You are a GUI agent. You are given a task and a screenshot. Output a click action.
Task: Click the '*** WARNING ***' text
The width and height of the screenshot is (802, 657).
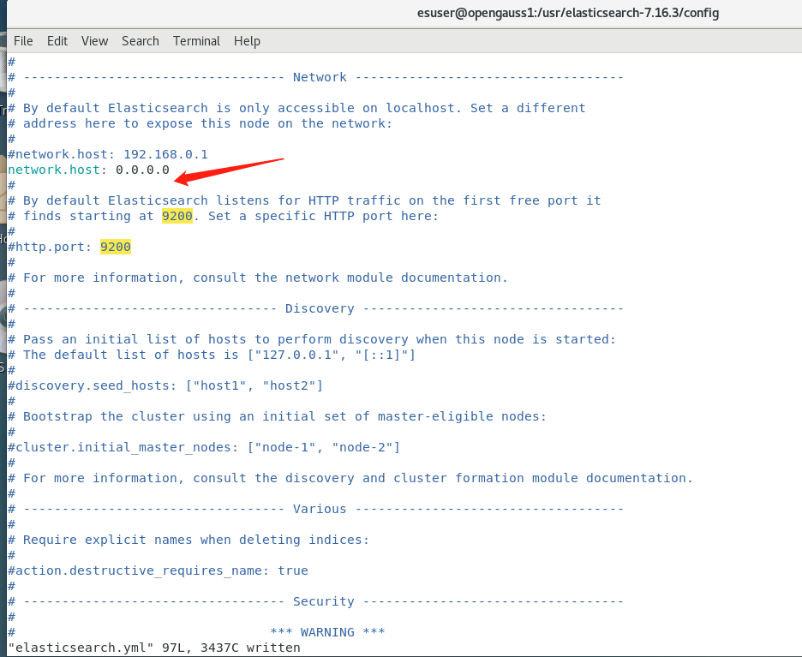[x=327, y=632]
